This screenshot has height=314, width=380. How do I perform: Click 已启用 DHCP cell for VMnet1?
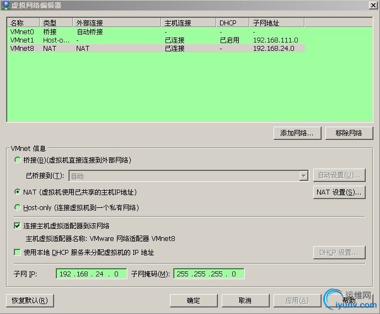point(229,40)
